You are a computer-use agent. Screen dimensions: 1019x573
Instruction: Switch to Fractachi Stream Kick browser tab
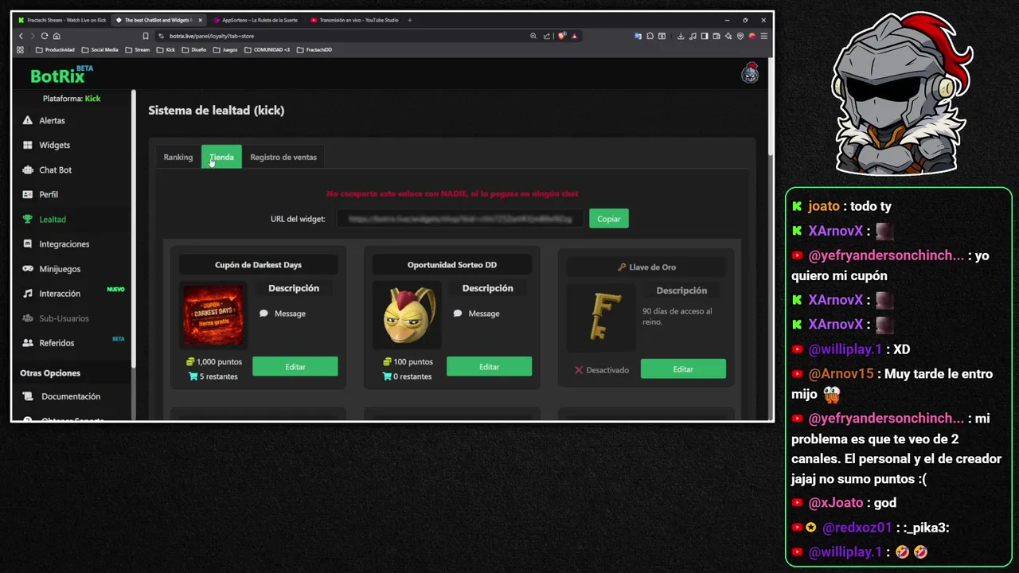click(61, 20)
